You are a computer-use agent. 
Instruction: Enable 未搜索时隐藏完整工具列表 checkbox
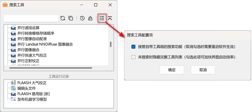click(133, 57)
